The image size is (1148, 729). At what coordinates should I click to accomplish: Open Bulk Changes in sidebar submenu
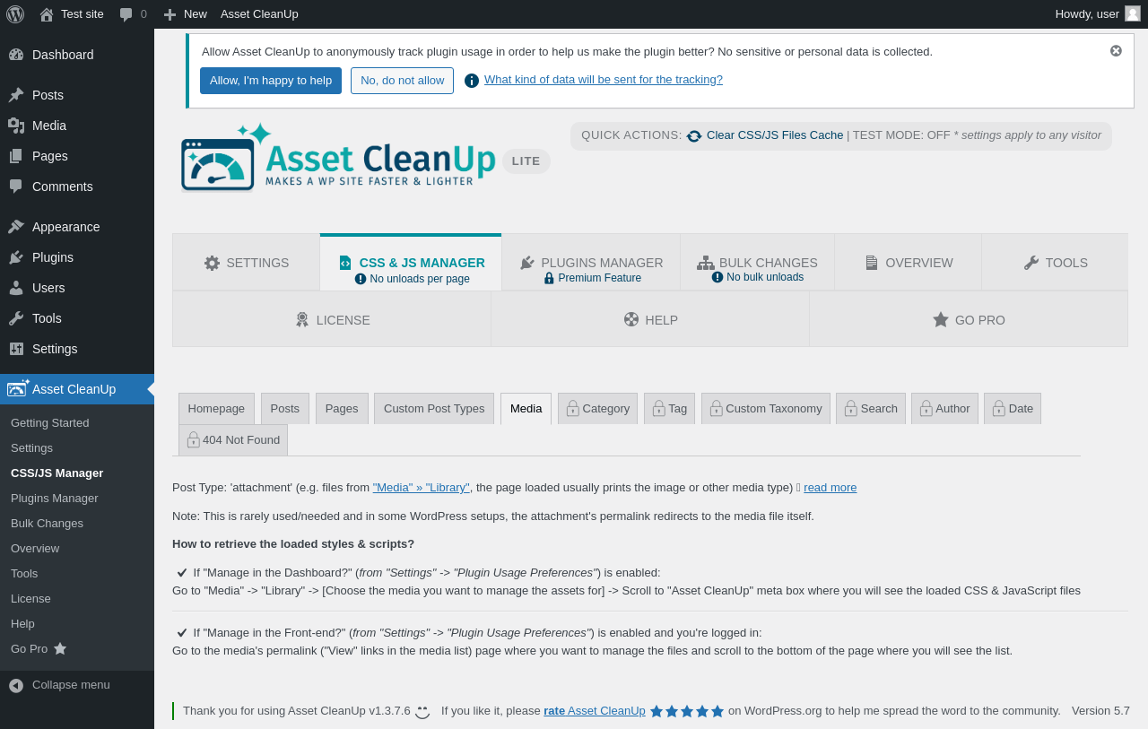point(47,524)
